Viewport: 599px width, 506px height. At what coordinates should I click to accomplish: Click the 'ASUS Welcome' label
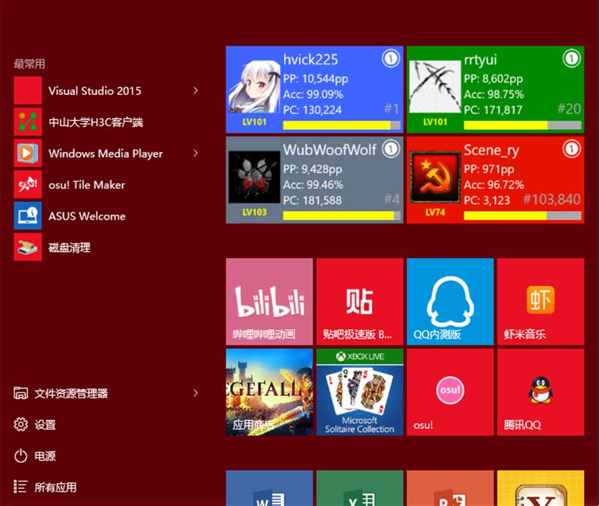[x=87, y=216]
